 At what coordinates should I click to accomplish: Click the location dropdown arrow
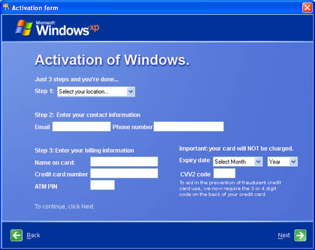(x=130, y=92)
